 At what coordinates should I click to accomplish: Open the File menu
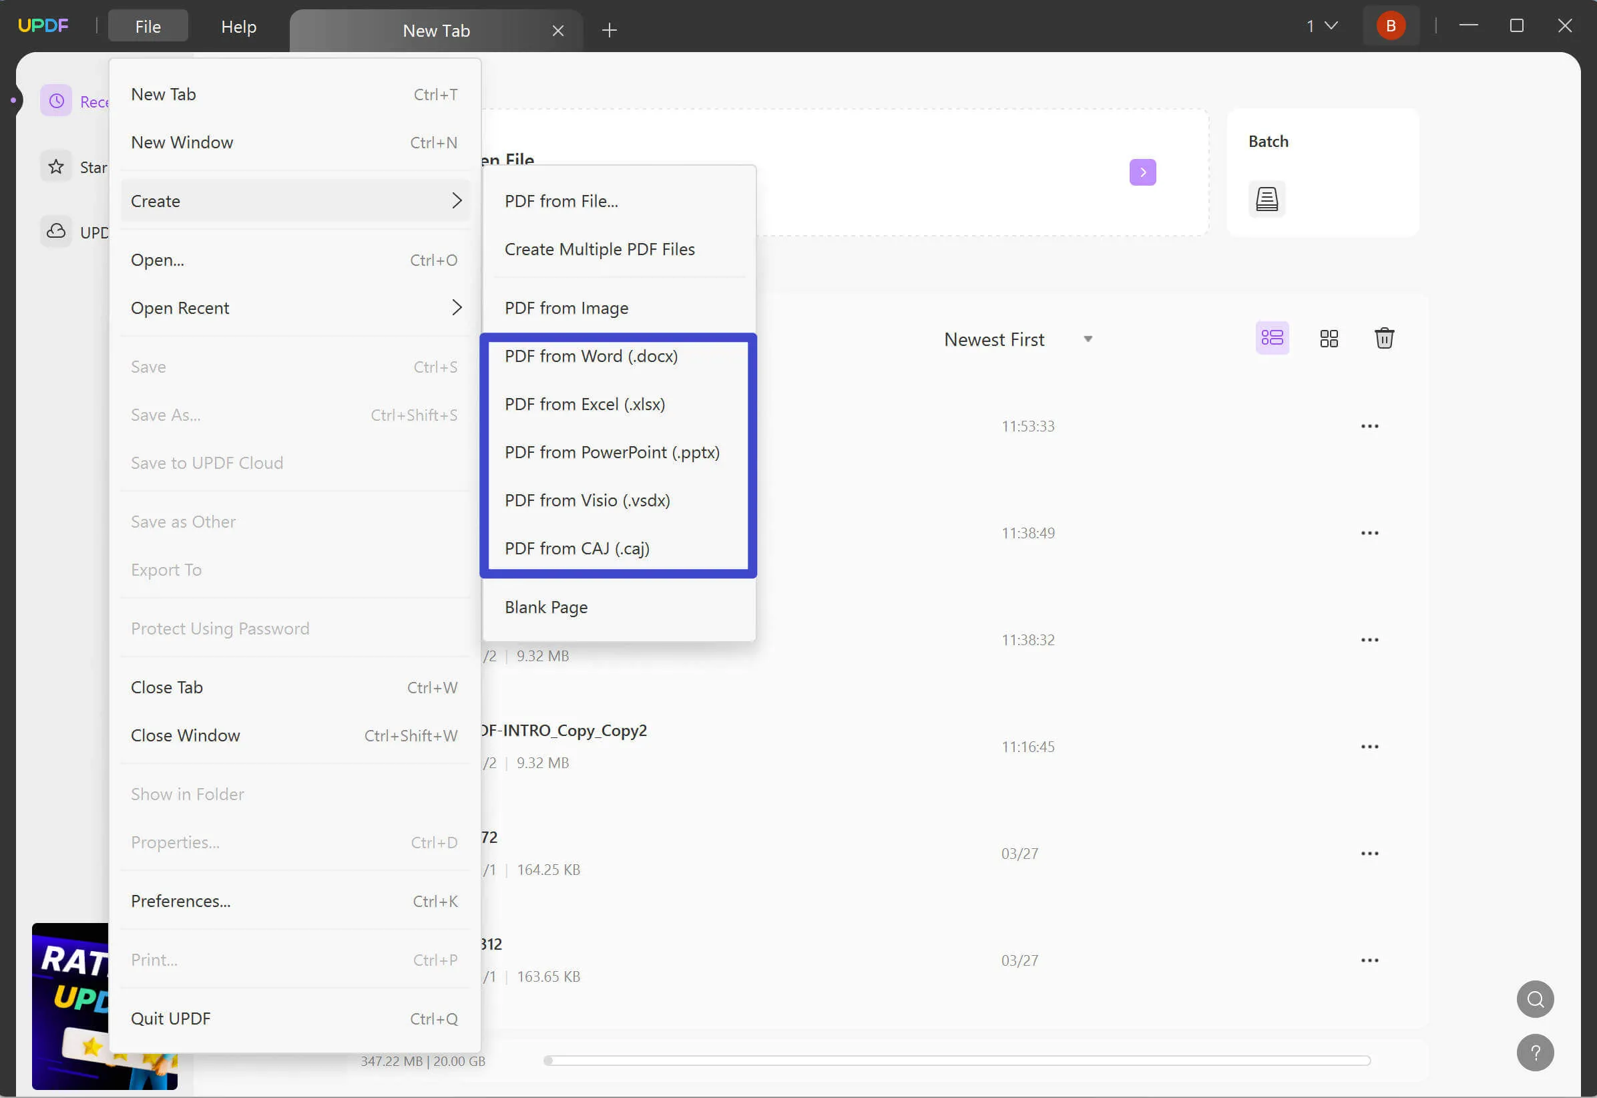point(147,25)
